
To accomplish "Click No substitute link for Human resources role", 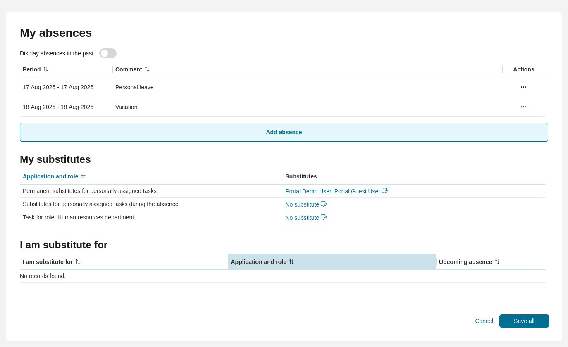I will [302, 218].
